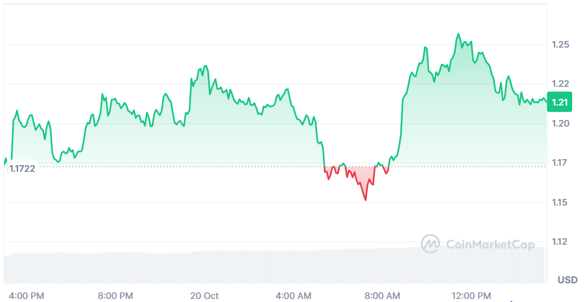The image size is (586, 302).
Task: Click the 8:00 AM time axis label
Action: pos(382,295)
